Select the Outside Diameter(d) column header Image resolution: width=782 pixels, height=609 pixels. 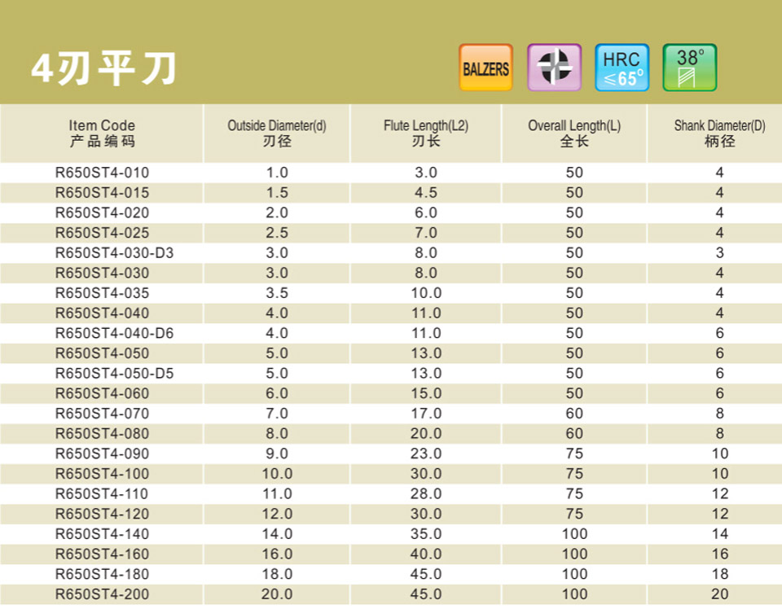coord(277,133)
